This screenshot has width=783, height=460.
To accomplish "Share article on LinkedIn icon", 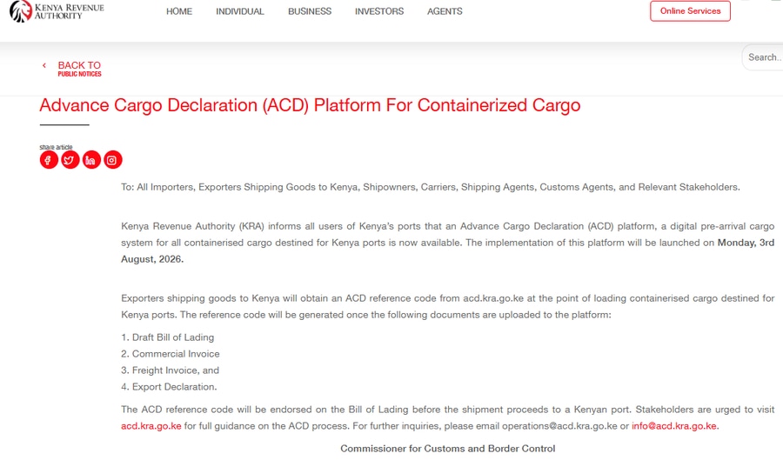I will 91,160.
